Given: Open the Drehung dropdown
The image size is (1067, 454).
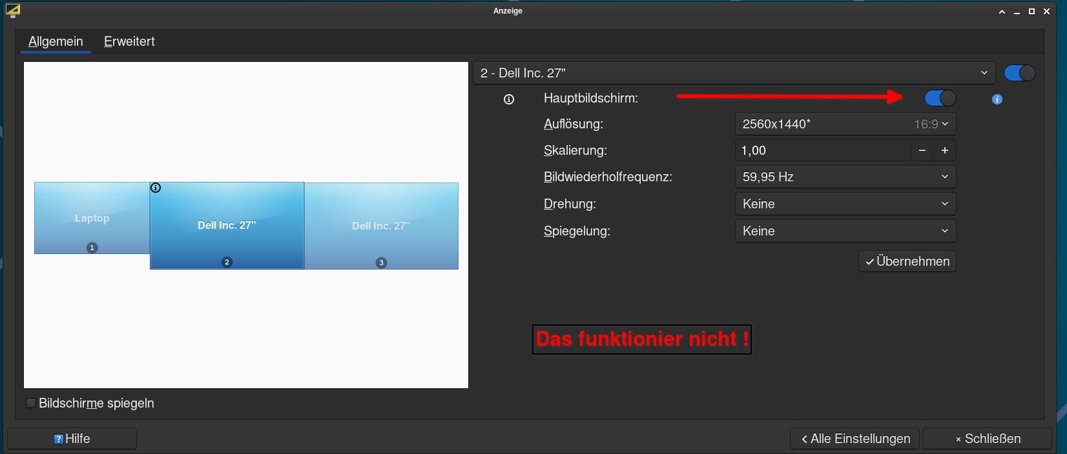Looking at the screenshot, I should [845, 204].
